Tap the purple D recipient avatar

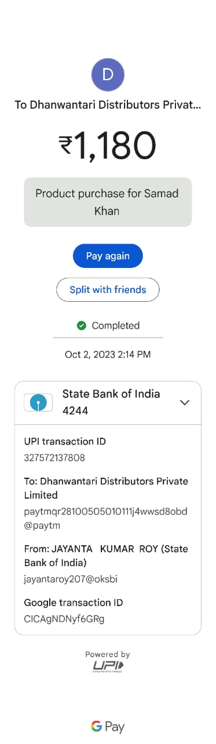[108, 74]
